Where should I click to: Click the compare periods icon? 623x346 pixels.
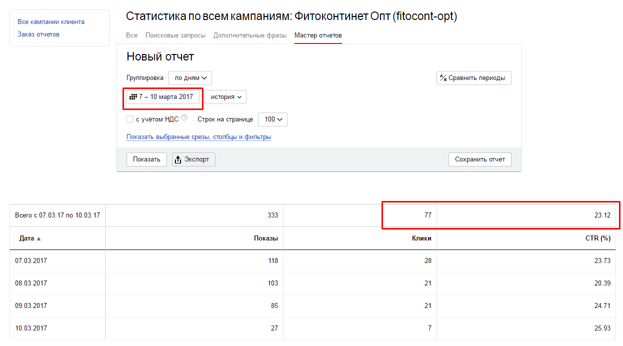click(442, 78)
